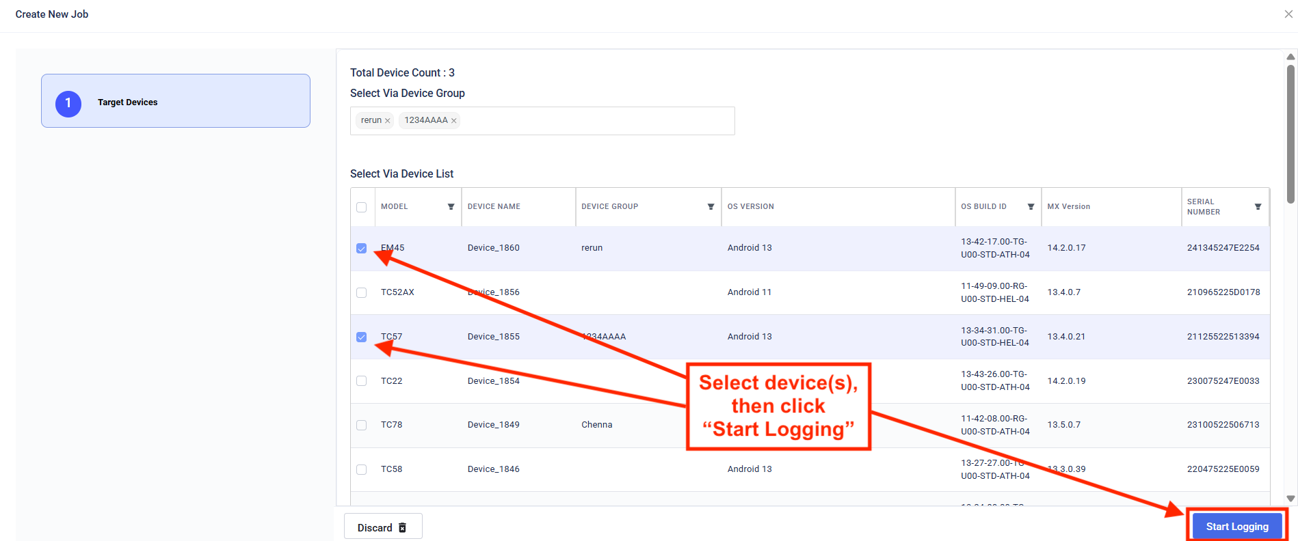Screen dimensions: 1298x541
Task: Click the Start Logging button
Action: (x=1236, y=527)
